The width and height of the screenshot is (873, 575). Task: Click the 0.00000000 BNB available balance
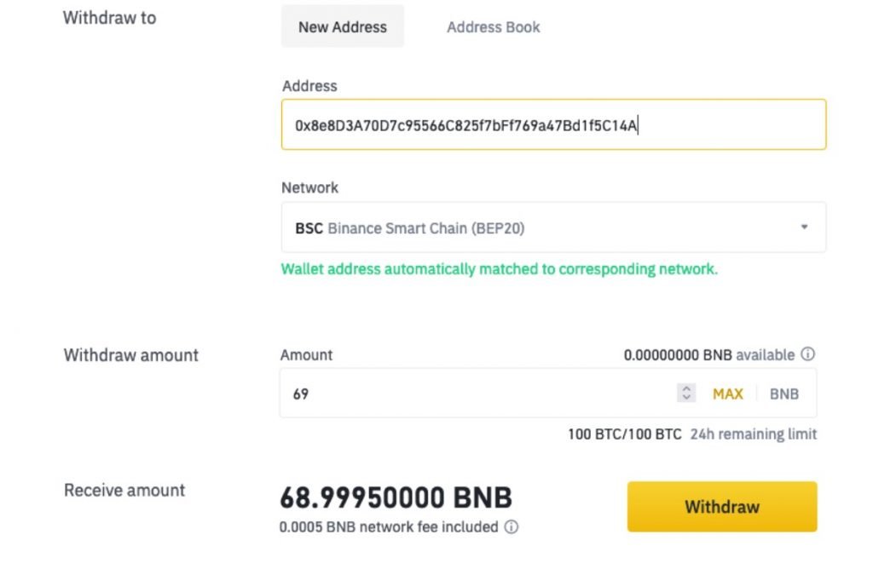point(708,354)
